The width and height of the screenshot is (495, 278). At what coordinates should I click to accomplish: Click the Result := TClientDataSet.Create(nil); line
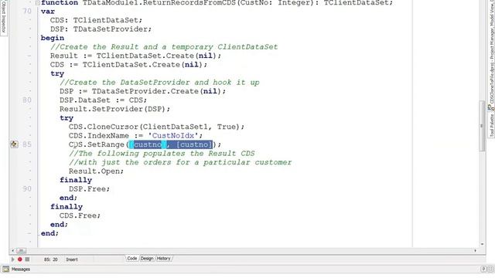[x=135, y=56]
